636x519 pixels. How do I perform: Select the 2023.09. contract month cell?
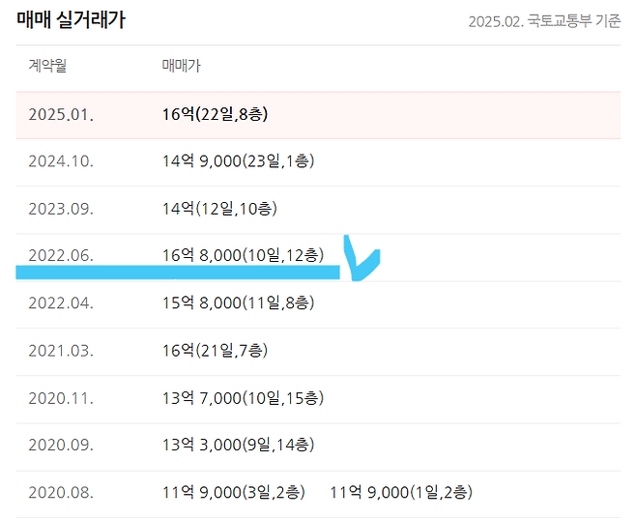click(61, 209)
